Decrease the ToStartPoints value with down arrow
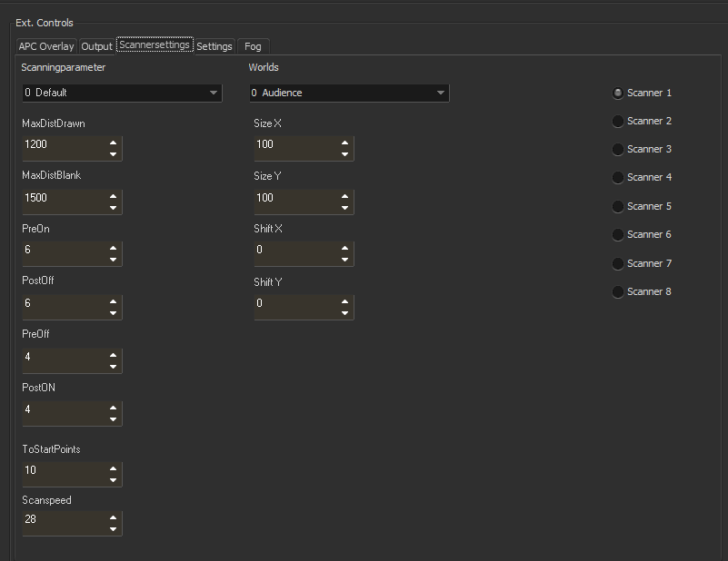 [113, 480]
